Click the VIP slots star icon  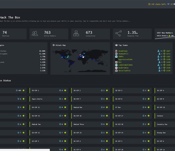tap(149, 4)
